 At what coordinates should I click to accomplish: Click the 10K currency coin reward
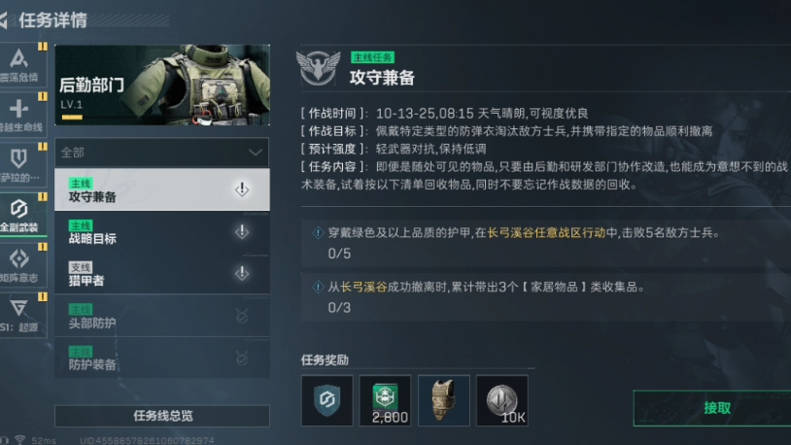point(502,400)
